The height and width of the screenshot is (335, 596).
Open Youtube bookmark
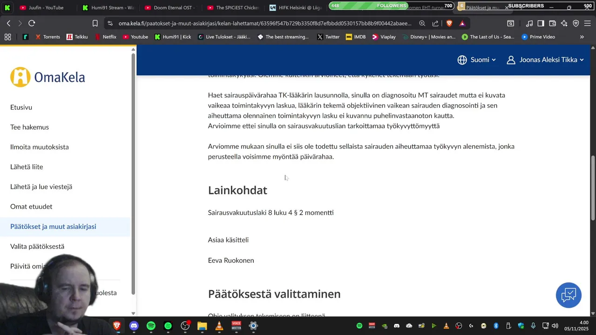tap(135, 37)
